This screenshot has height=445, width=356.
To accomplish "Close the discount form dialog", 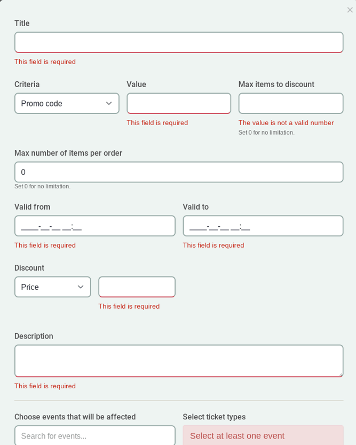I will point(350,10).
